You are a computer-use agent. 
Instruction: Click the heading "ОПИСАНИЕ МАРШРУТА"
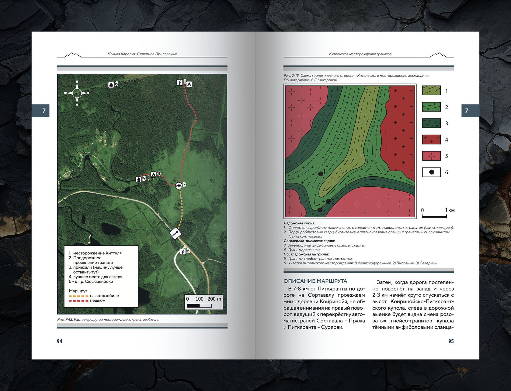click(315, 281)
